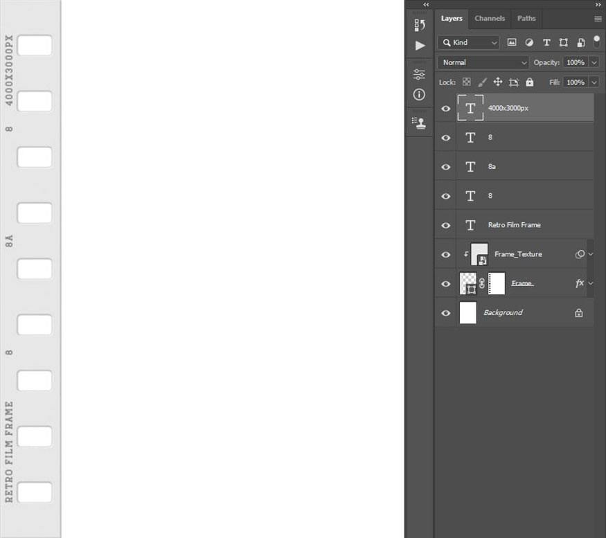The image size is (606, 538).
Task: Select the Frame layer mask thumbnail
Action: click(497, 283)
